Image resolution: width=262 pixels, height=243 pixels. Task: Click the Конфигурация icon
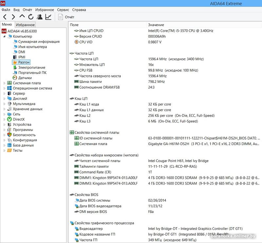(x=9, y=140)
